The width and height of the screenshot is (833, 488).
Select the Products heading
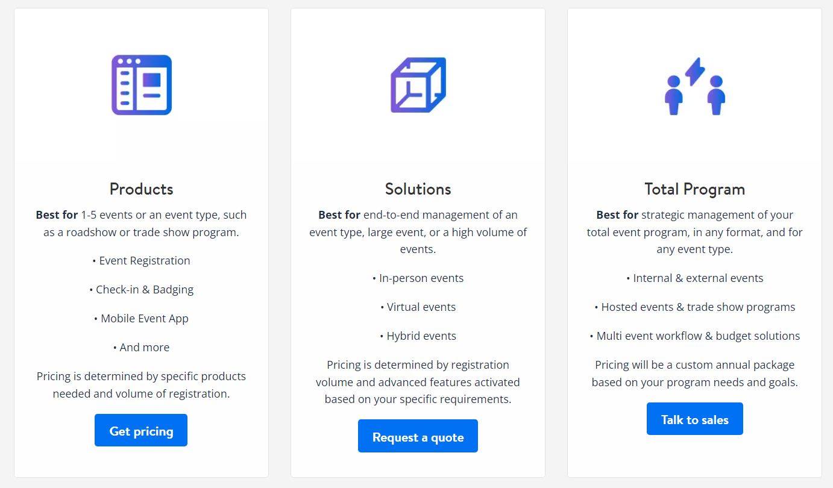(141, 189)
